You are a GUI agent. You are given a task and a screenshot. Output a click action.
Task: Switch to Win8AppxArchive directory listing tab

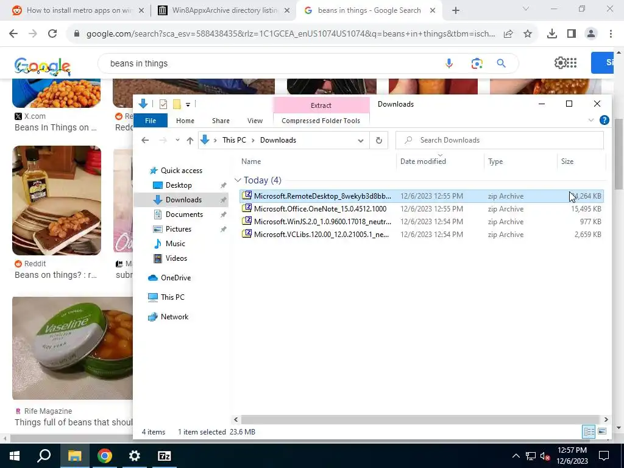(x=225, y=10)
